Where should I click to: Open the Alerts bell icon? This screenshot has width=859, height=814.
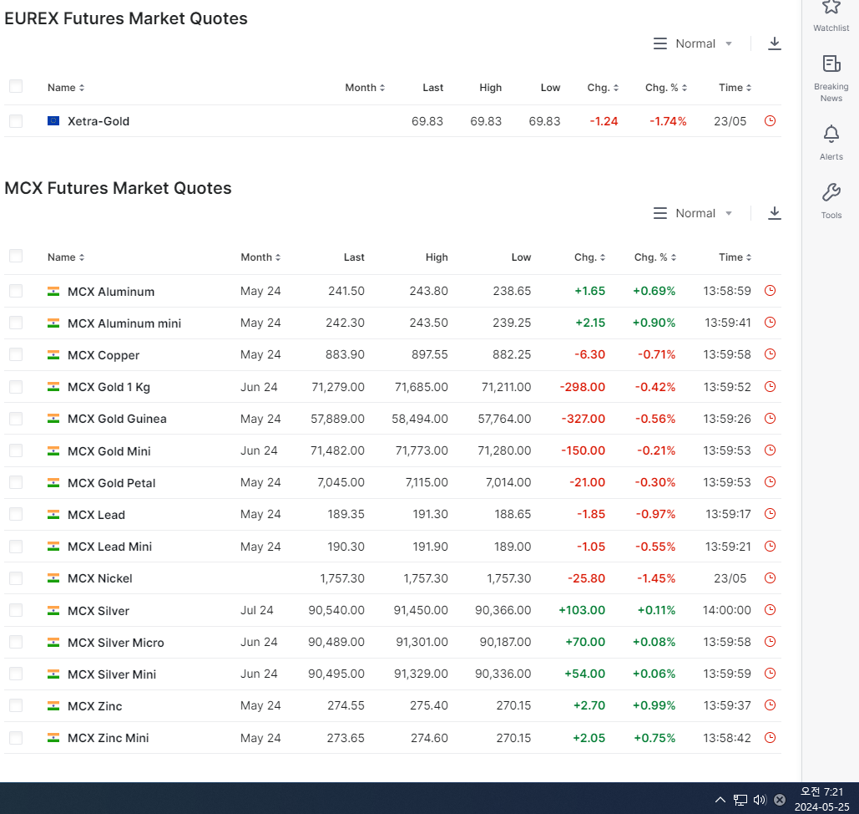click(831, 134)
